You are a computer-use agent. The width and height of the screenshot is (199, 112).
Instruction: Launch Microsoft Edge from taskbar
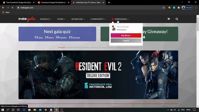tap(24, 110)
